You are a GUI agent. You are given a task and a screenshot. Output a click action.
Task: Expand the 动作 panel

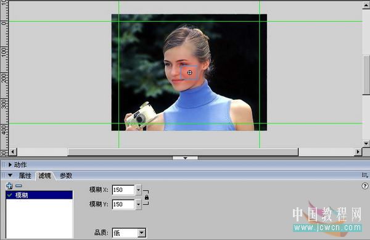pos(10,165)
